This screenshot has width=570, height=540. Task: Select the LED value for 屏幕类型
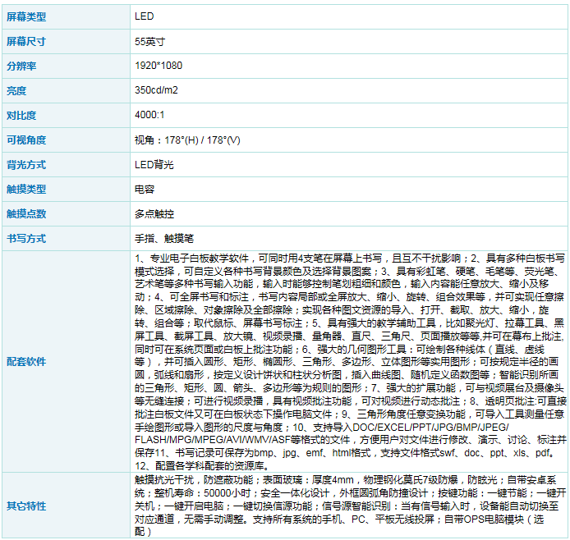tap(145, 16)
